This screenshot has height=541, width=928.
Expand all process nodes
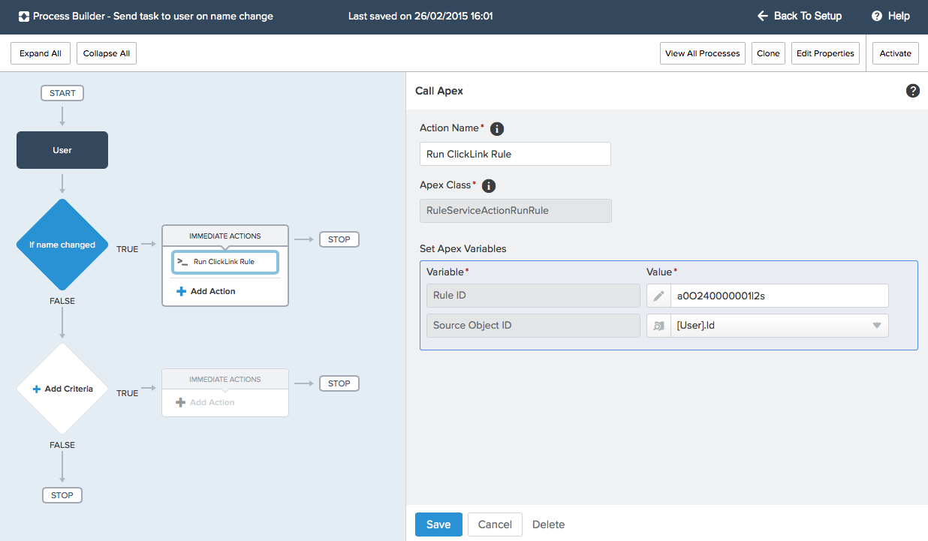pos(41,53)
